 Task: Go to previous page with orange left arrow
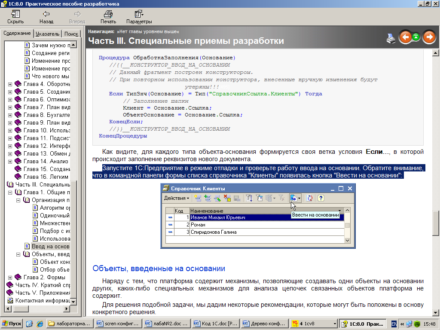pos(405,37)
